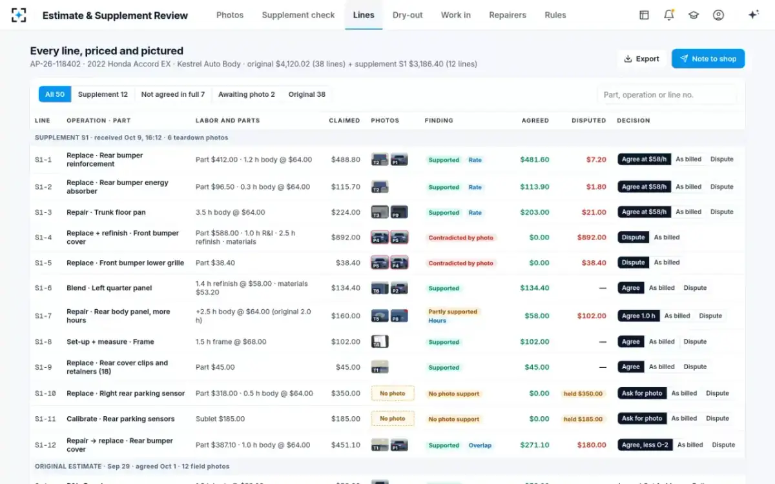The height and width of the screenshot is (484, 775).
Task: Go to the Dry-out tab
Action: click(x=408, y=15)
